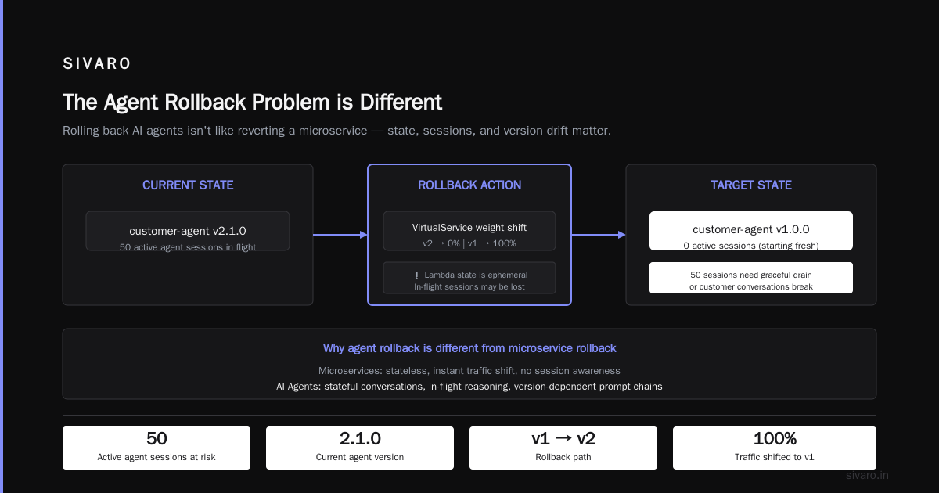Click 'Traffic shifted to v1' label

click(x=775, y=457)
